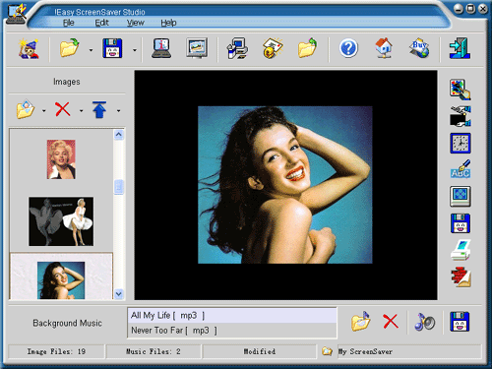Click the red brick wall wallpaper icon
Image resolution: width=492 pixels, height=369 pixels.
(x=461, y=277)
